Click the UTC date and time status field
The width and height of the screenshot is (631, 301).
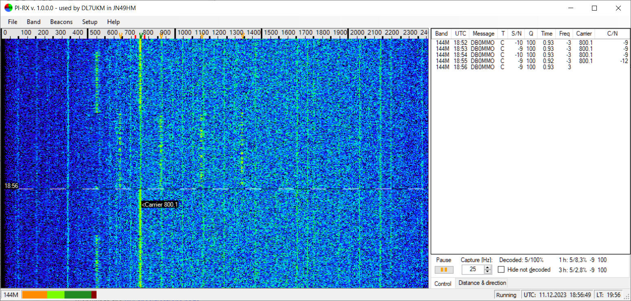click(x=557, y=295)
